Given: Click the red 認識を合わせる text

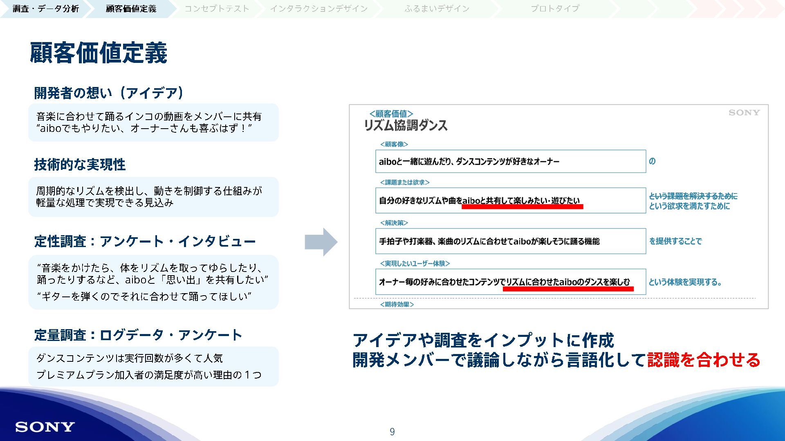Looking at the screenshot, I should coord(703,360).
